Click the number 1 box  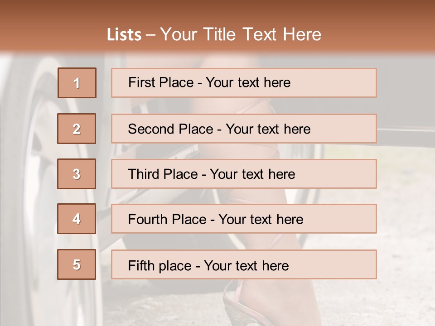[77, 83]
